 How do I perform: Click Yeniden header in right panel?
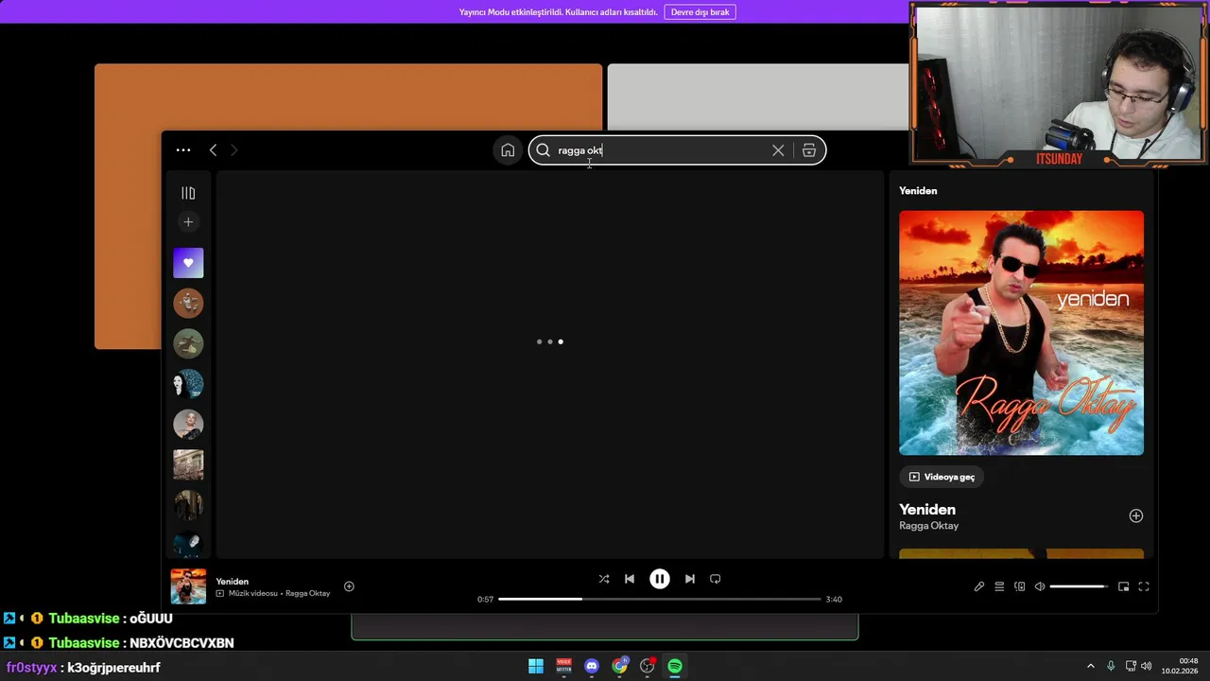[x=918, y=191]
